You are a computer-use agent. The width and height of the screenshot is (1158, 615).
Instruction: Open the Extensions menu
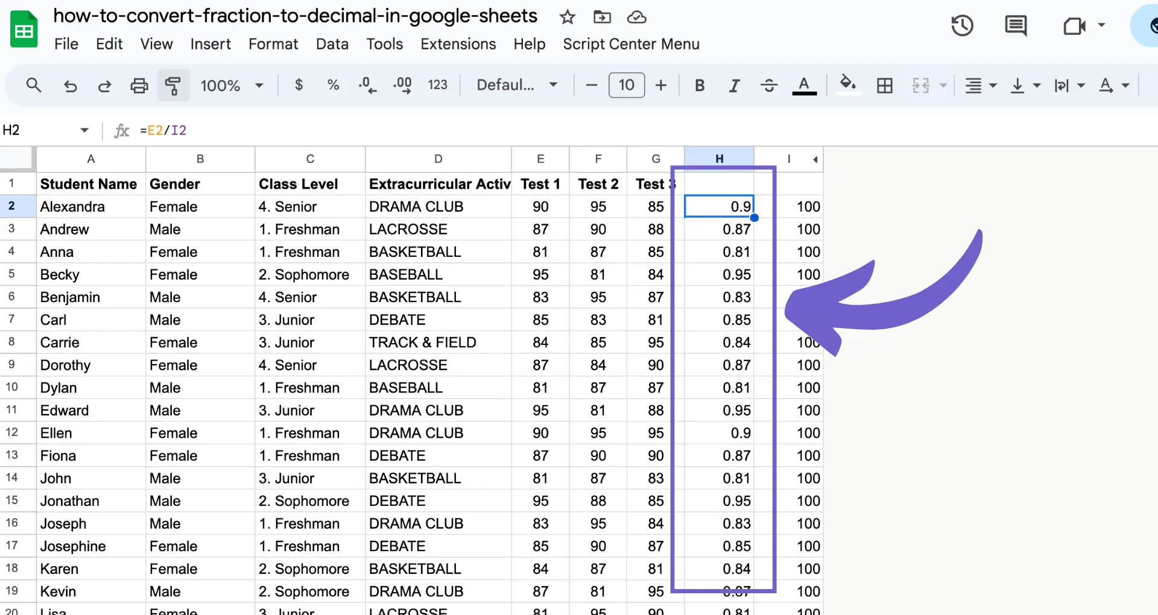pyautogui.click(x=458, y=44)
